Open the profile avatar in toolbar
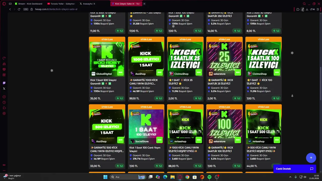 [303, 9]
